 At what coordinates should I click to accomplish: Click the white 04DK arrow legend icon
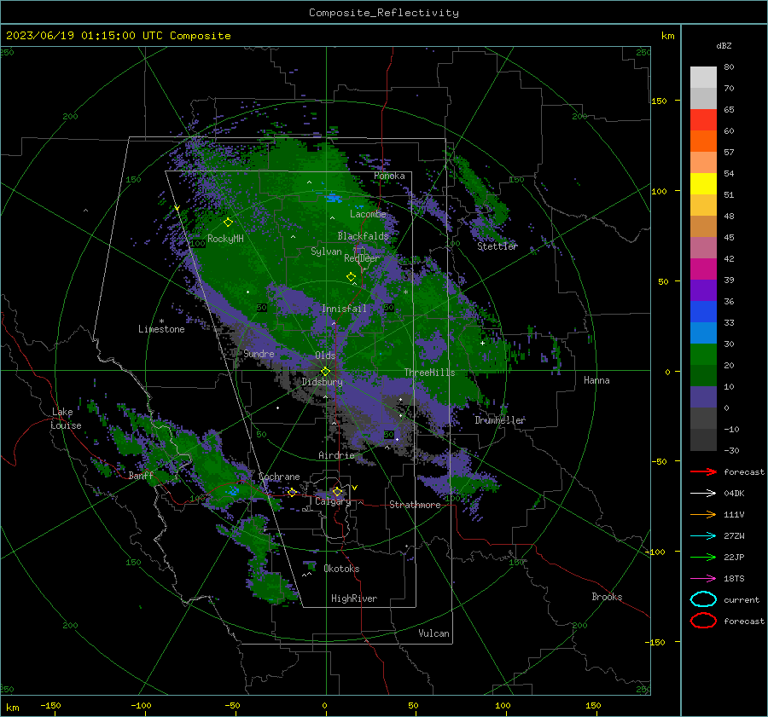[x=703, y=493]
